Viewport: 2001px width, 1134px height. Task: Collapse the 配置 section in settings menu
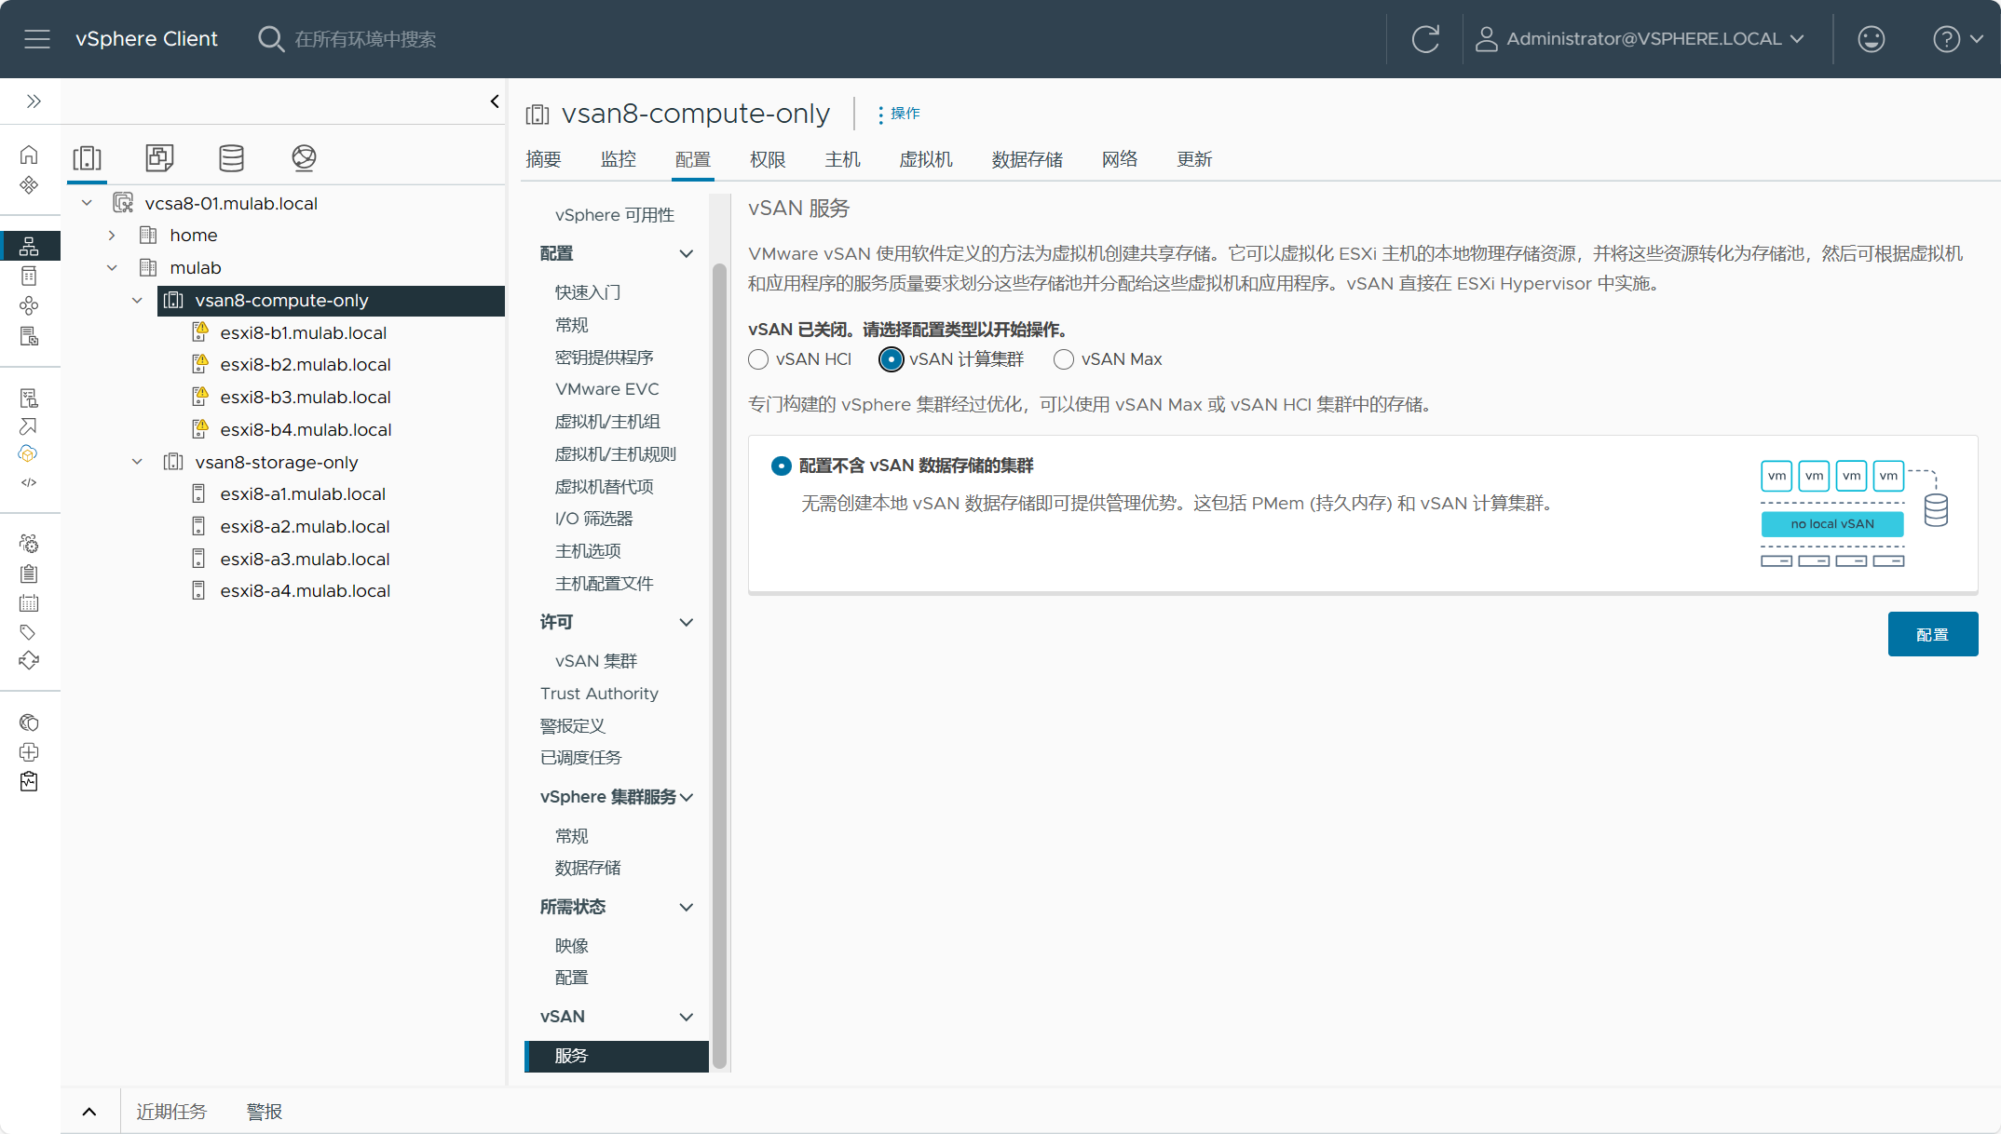click(x=687, y=253)
